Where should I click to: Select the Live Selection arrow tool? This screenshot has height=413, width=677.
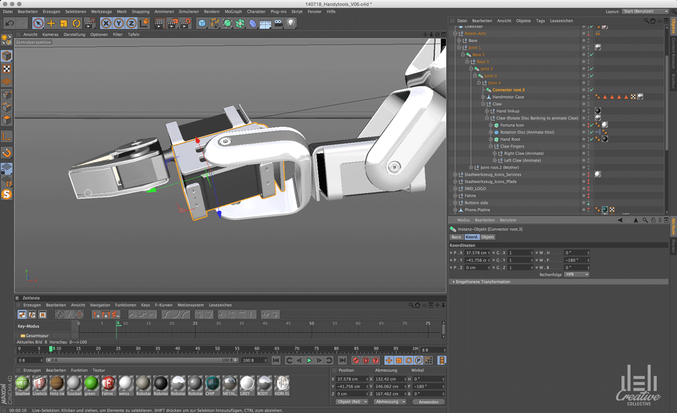[38, 23]
